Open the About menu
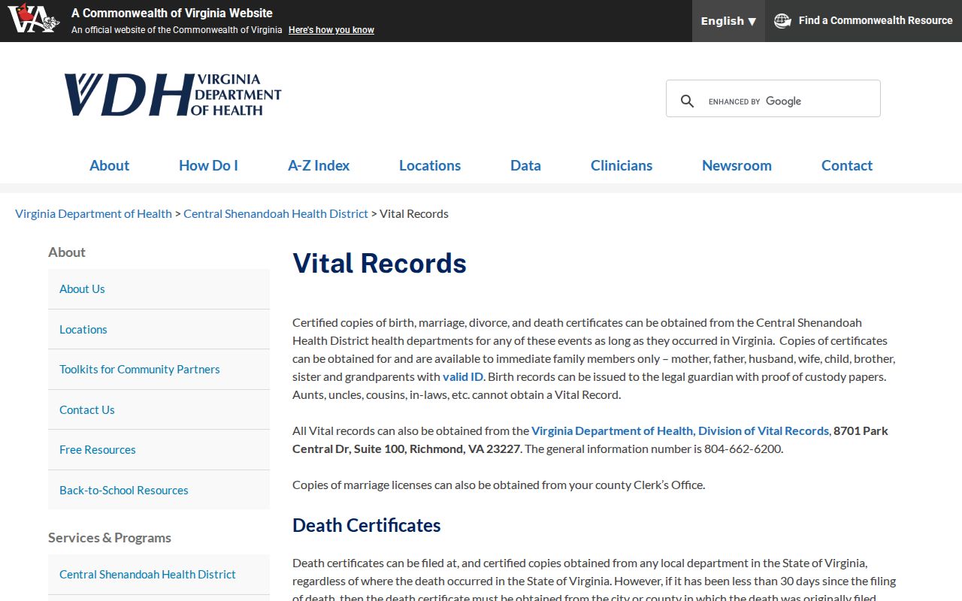962x601 pixels. 110,165
